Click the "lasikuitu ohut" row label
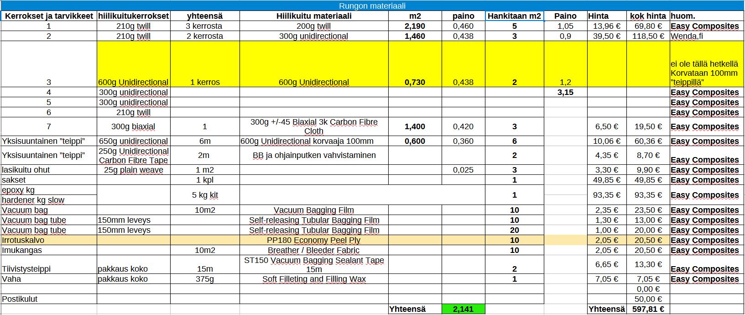This screenshot has width=745, height=315. click(x=49, y=170)
